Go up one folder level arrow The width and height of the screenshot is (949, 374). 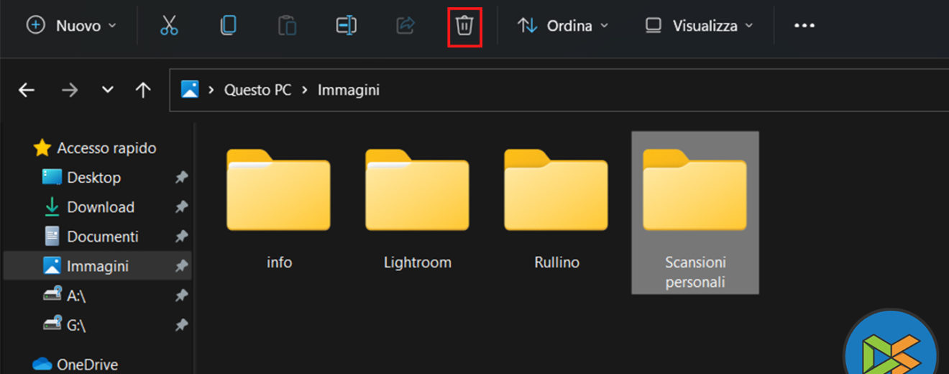(143, 90)
